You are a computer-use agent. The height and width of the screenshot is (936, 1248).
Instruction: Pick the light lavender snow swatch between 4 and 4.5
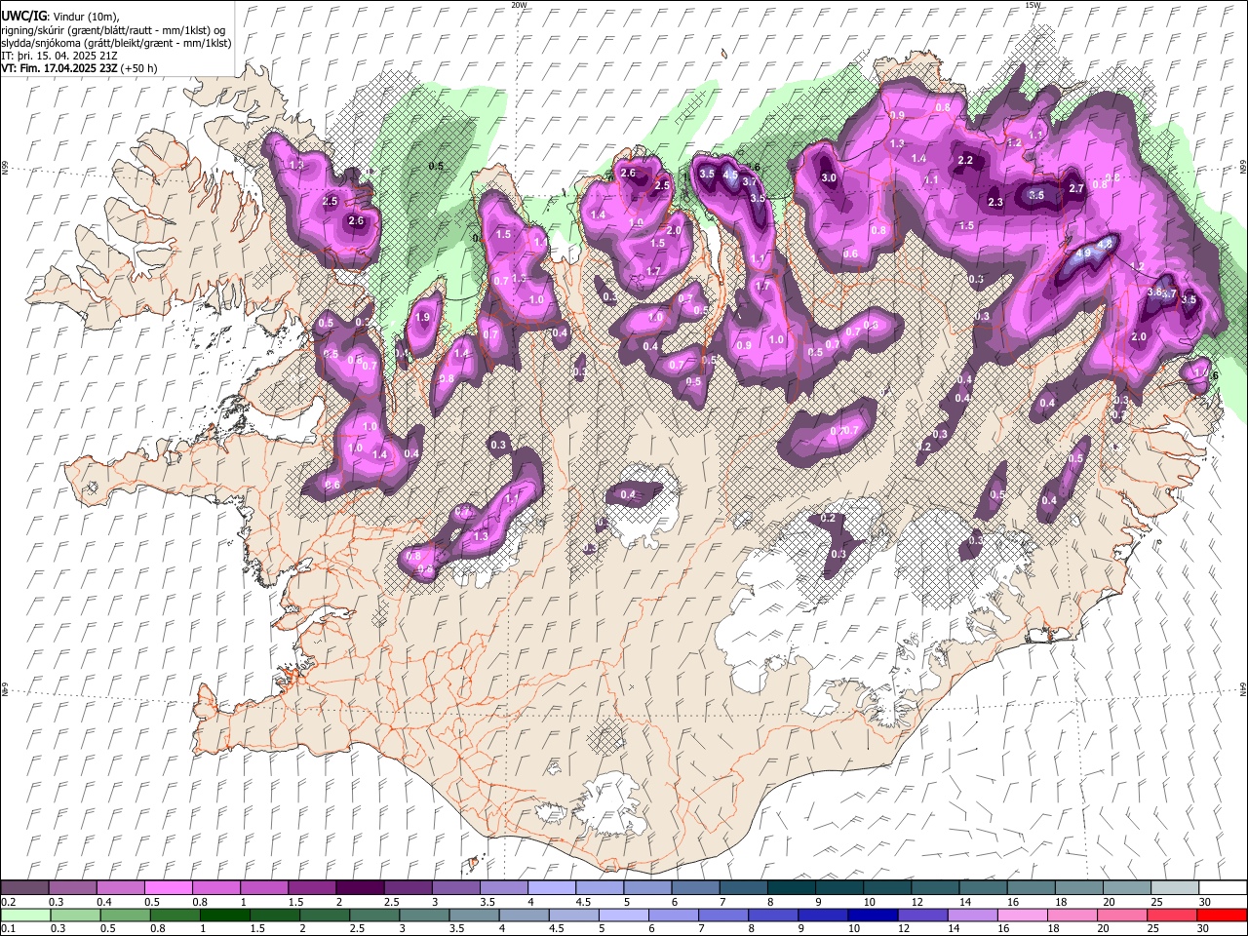[550, 888]
